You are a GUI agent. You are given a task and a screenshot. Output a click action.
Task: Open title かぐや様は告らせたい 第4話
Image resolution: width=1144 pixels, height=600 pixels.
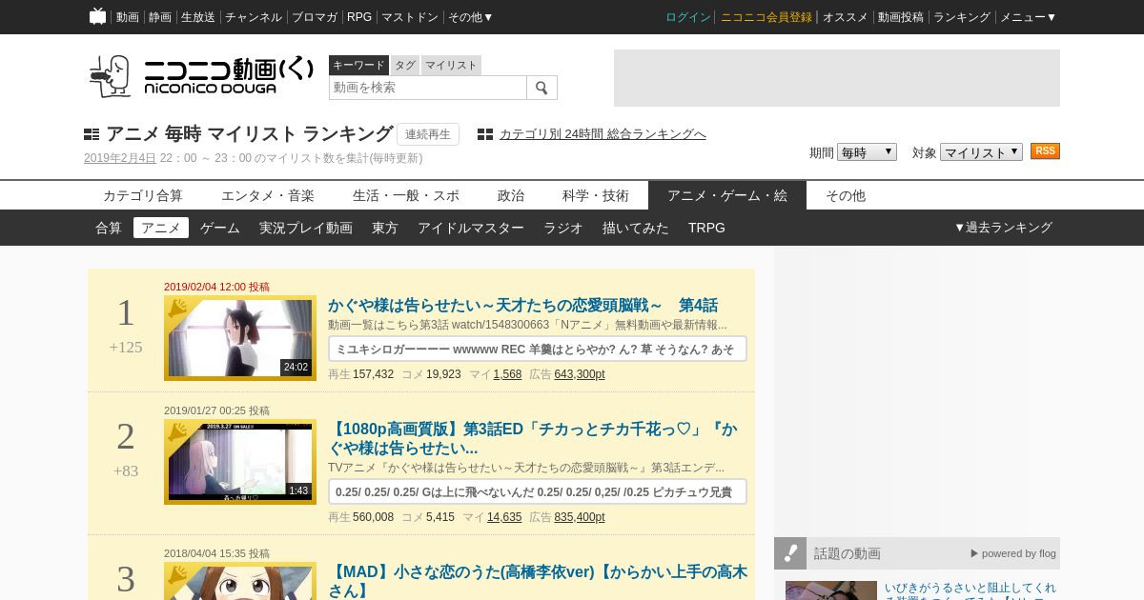coord(522,306)
